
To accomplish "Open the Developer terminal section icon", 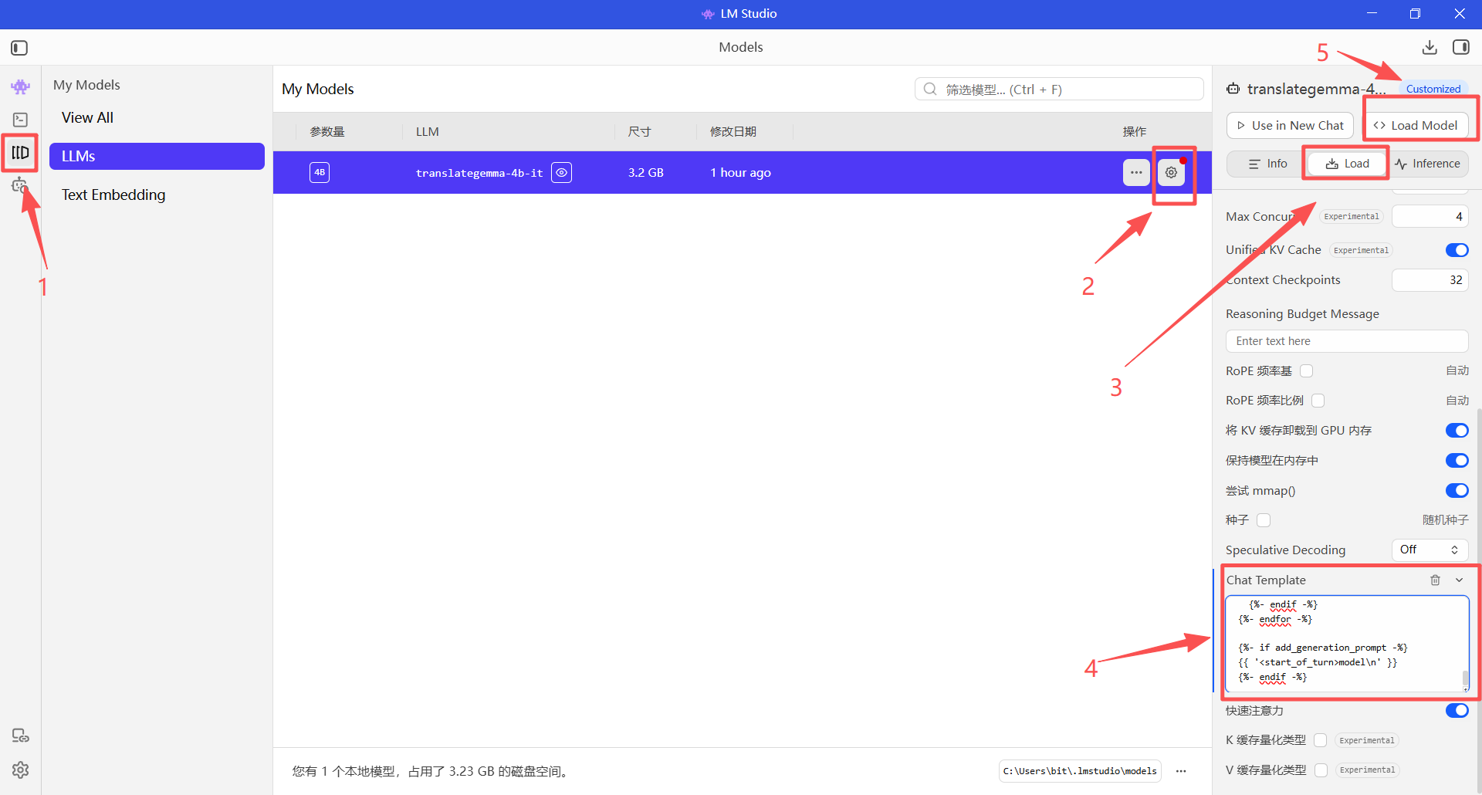I will tap(21, 120).
